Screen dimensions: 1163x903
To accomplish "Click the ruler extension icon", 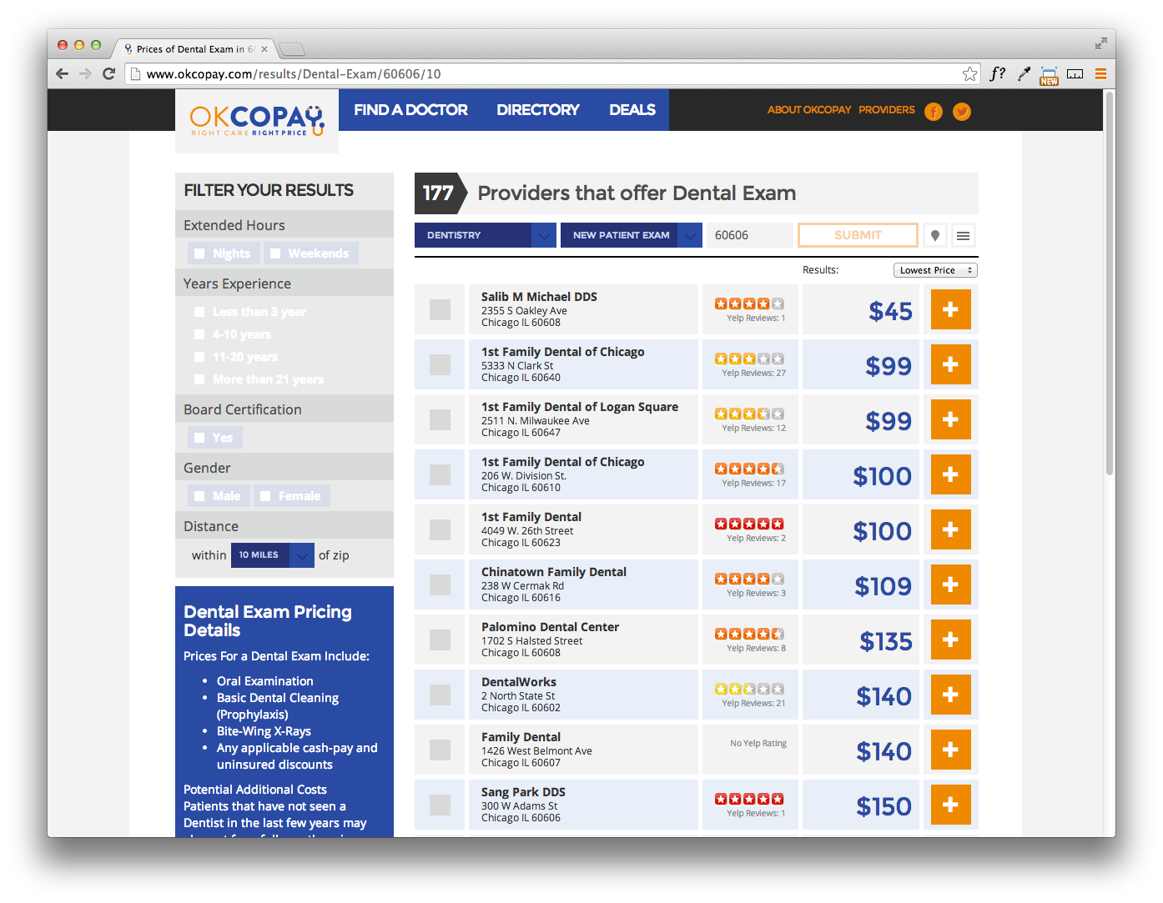I will point(1075,73).
